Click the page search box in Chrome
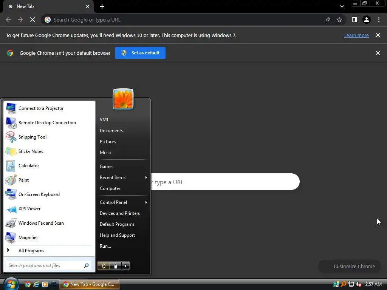Screen dimensions: 387x290 pos(225,182)
